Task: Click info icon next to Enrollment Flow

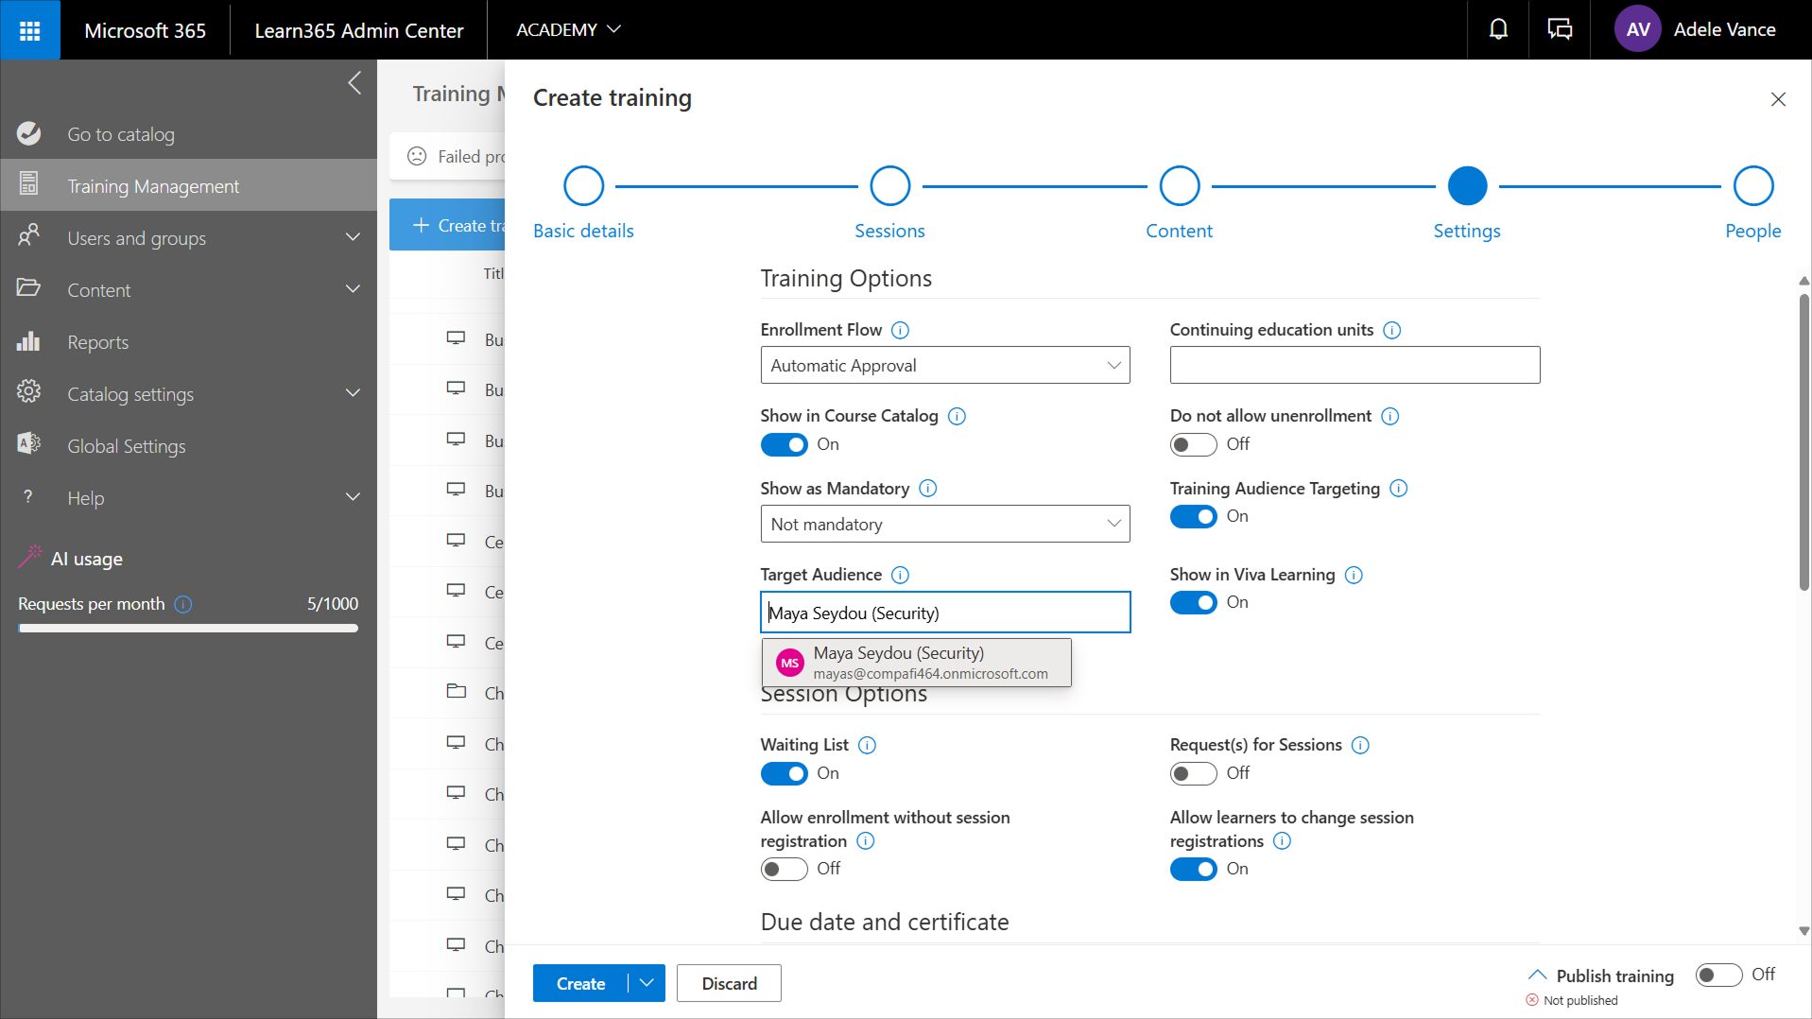Action: point(900,330)
